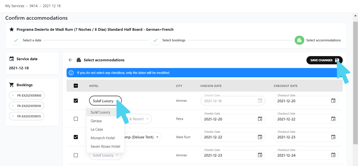This screenshot has width=358, height=166.
Task: Click the Save Changes button
Action: click(x=324, y=60)
